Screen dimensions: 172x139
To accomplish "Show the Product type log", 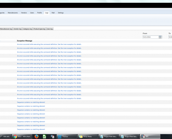I will click(39, 29).
